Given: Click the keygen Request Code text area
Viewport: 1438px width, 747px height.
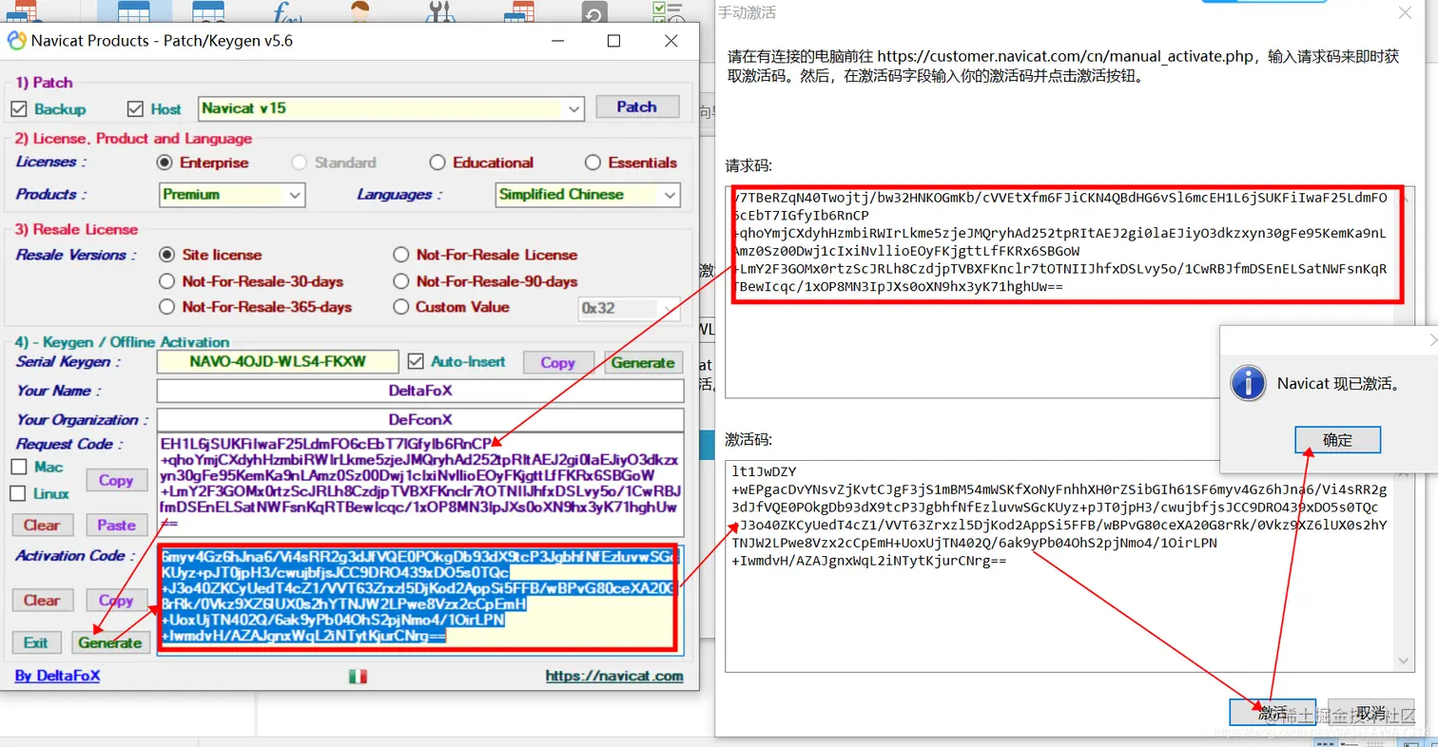Looking at the screenshot, I should coord(420,487).
